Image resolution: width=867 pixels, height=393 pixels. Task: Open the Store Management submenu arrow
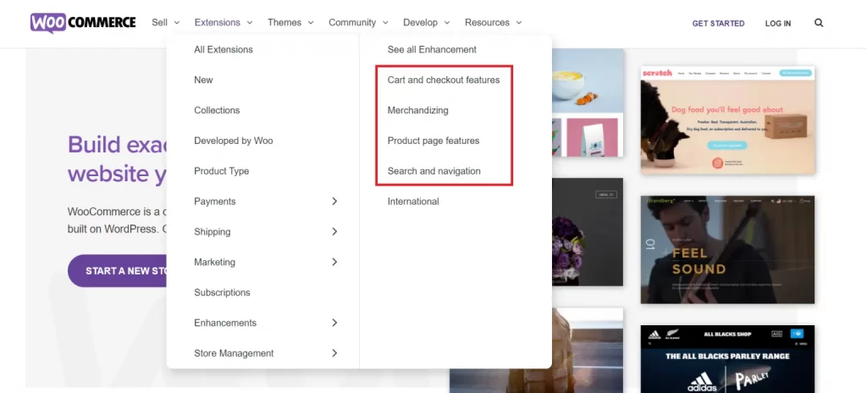(x=334, y=353)
